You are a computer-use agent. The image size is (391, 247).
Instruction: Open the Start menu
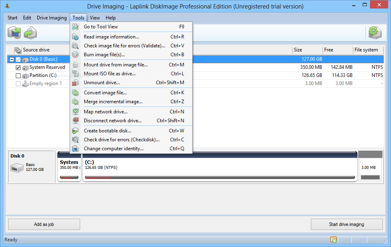pyautogui.click(x=13, y=18)
